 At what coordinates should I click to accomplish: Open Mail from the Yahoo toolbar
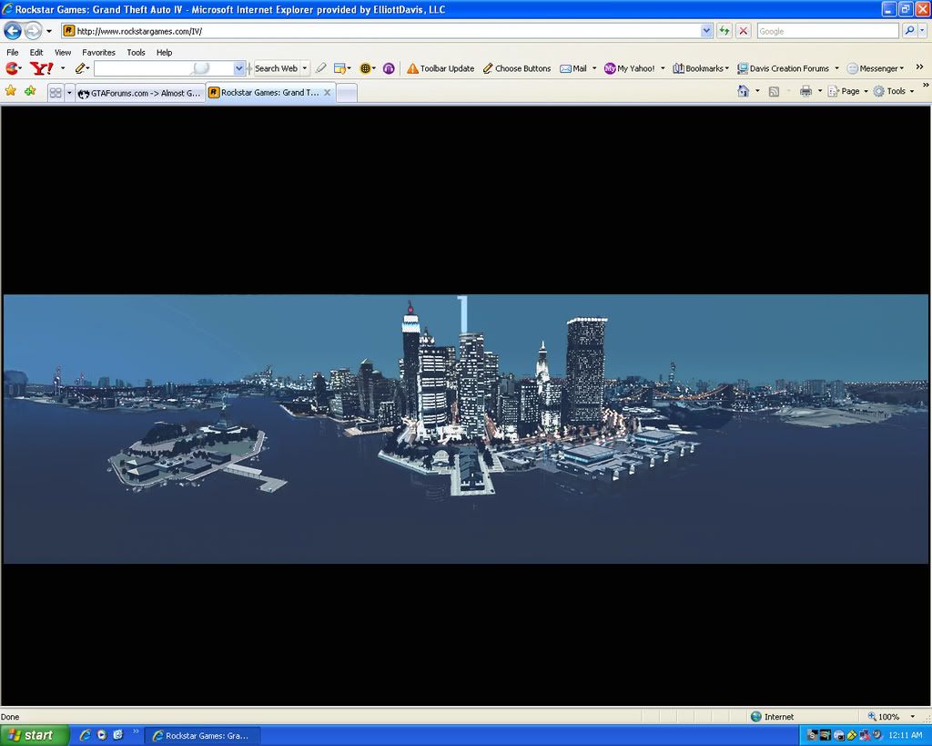[573, 68]
